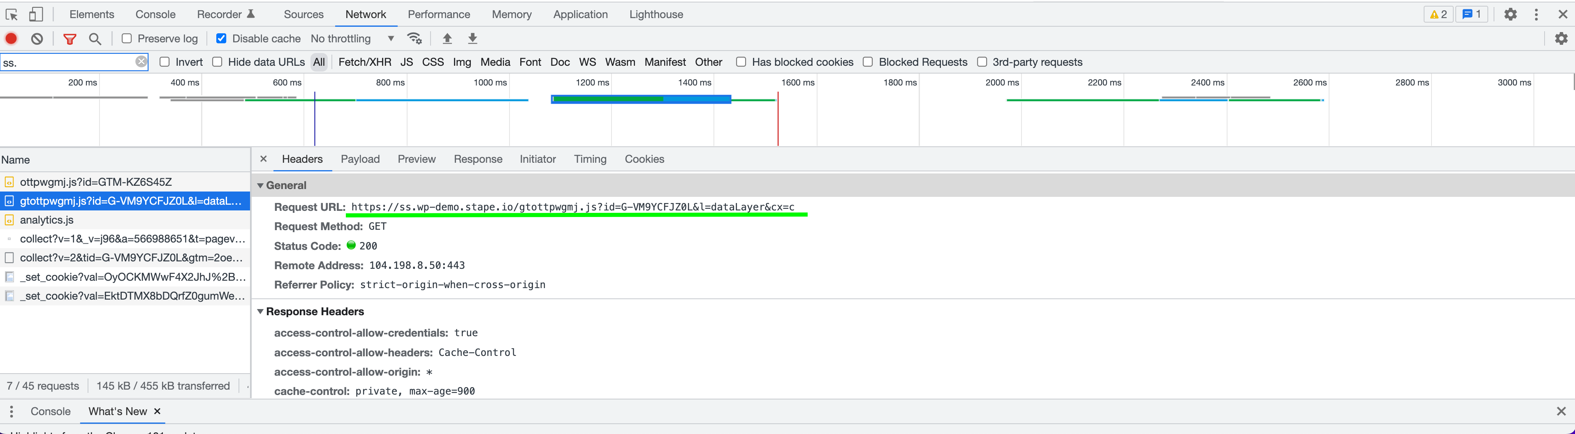Toggle the device toolbar icon

pyautogui.click(x=36, y=14)
